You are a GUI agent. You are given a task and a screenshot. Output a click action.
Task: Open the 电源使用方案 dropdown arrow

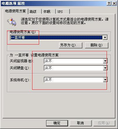click(105, 38)
